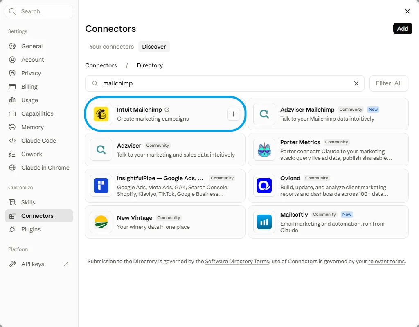Open the Oviond card title

(x=290, y=178)
